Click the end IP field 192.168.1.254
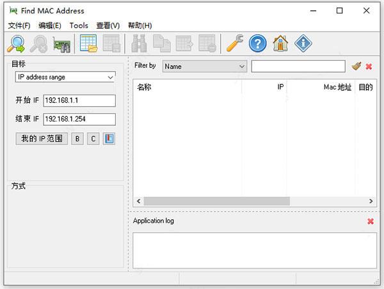 pos(79,119)
